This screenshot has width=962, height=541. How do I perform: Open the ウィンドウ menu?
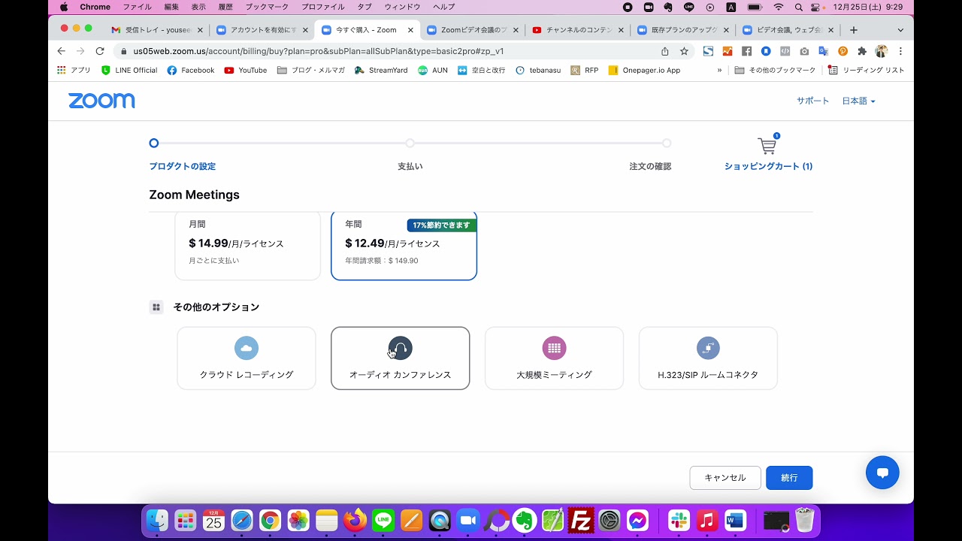click(402, 7)
